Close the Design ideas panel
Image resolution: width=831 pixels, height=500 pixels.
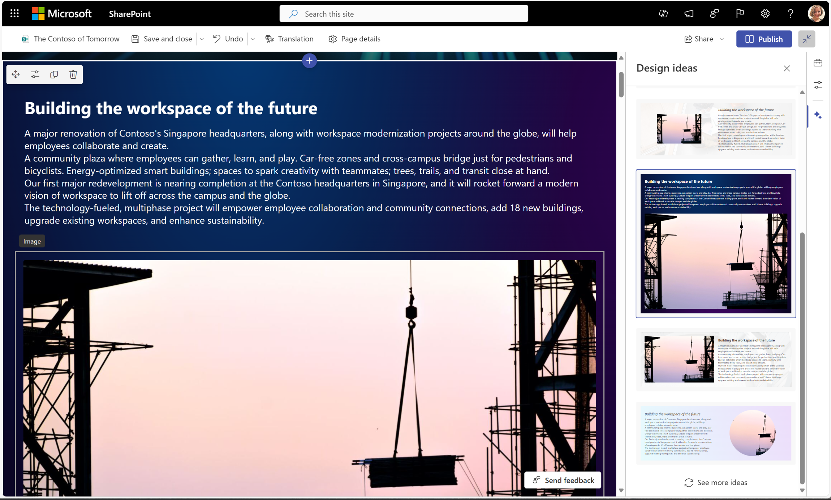tap(787, 68)
